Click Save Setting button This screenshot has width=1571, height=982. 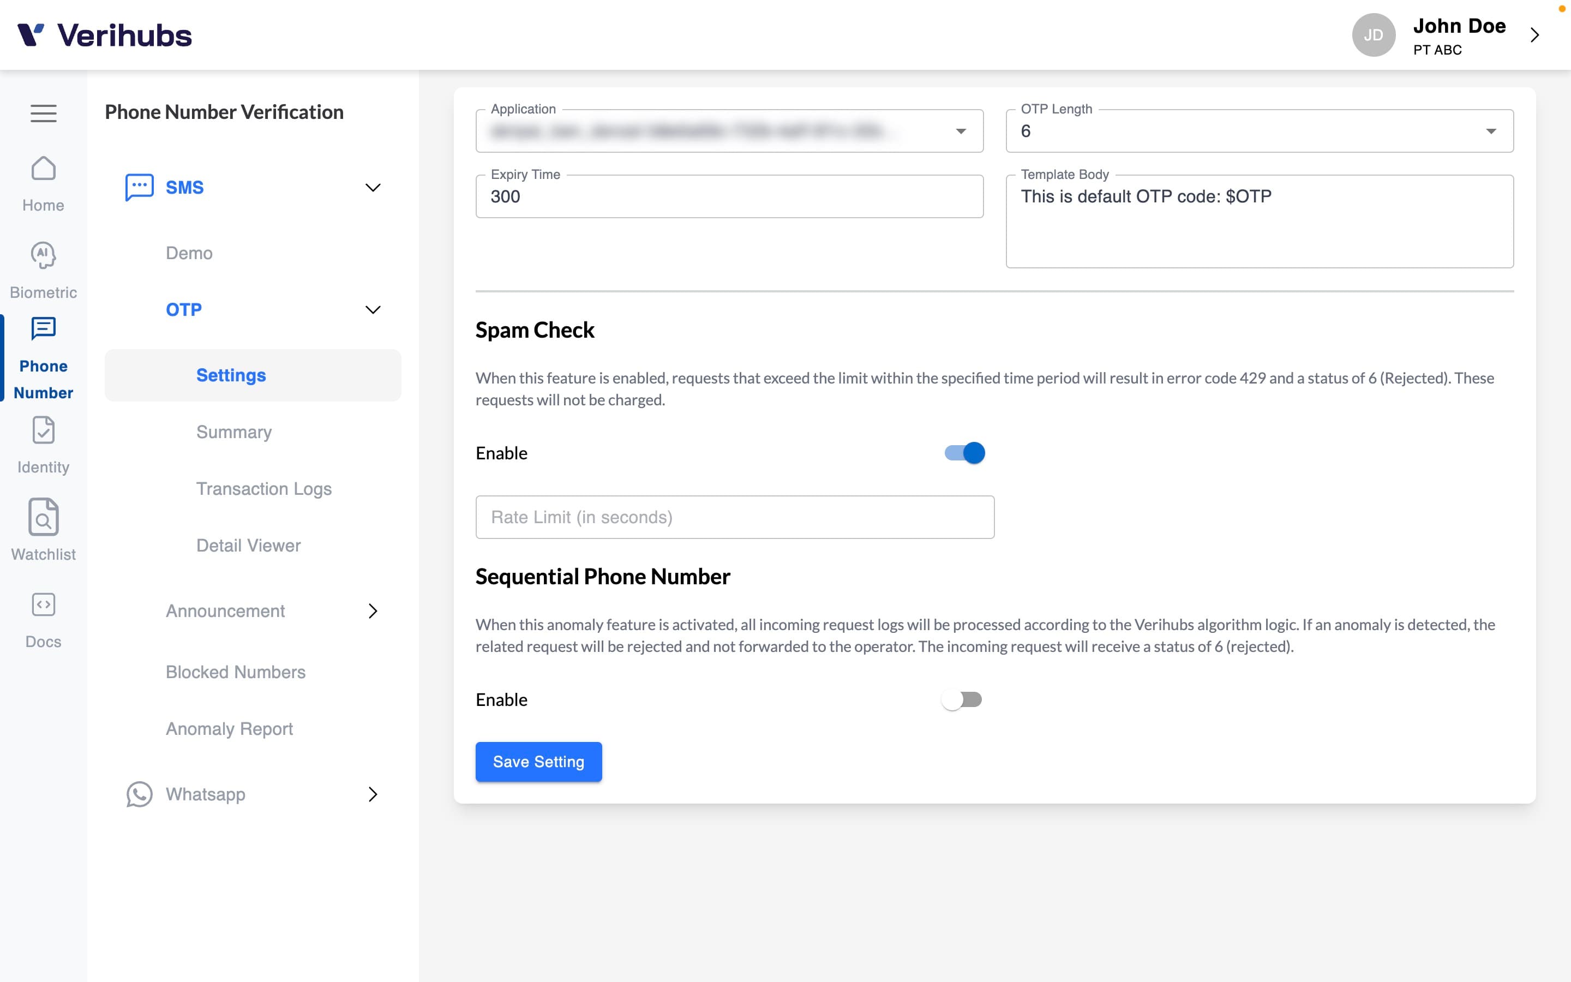coord(538,762)
